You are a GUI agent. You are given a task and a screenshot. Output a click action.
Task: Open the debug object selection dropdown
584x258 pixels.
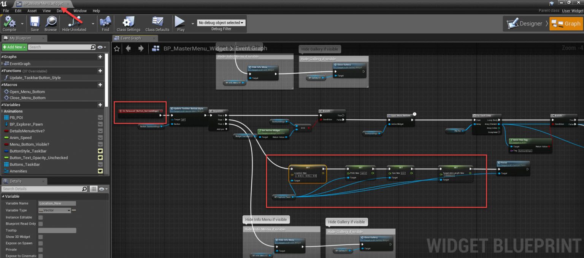[x=221, y=23]
